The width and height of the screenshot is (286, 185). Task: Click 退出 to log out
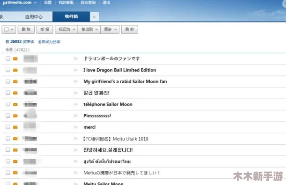pyautogui.click(x=106, y=2)
